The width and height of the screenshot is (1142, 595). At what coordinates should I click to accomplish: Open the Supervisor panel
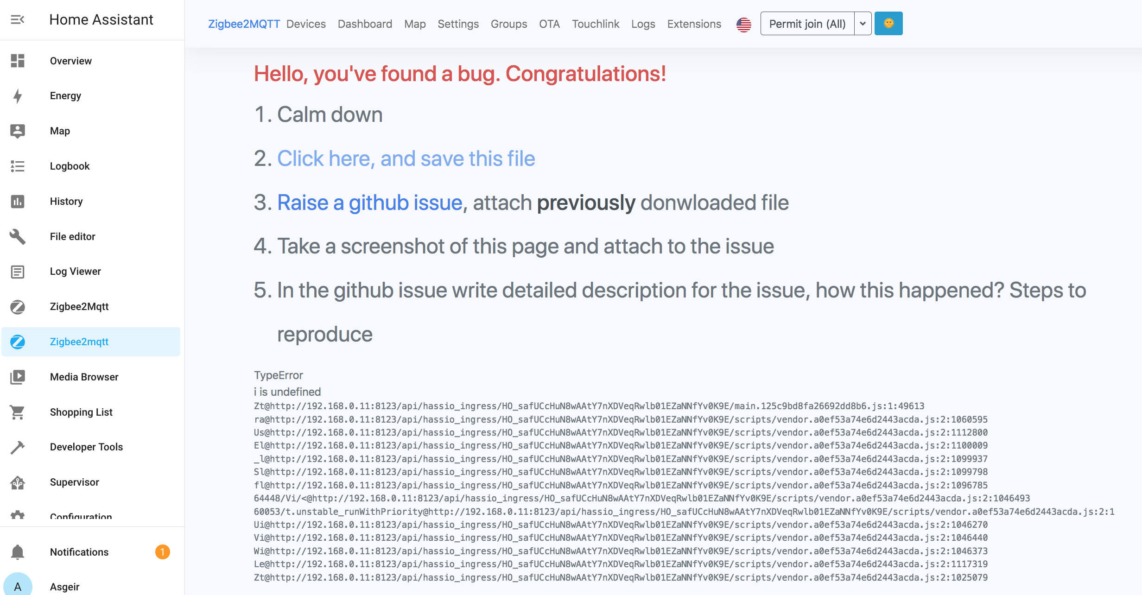(x=74, y=482)
